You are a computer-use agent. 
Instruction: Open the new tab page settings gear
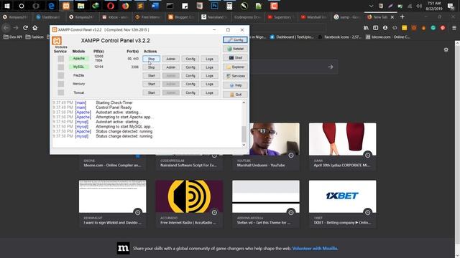pos(446,49)
